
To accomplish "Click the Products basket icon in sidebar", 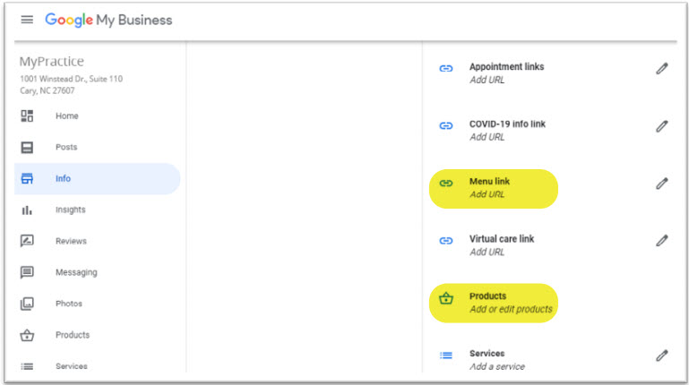I will [x=27, y=335].
